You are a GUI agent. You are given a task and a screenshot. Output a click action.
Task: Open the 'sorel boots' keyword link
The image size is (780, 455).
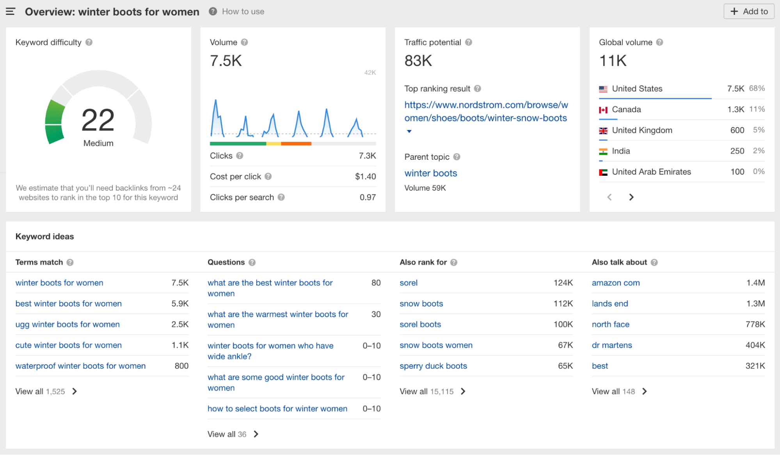pyautogui.click(x=420, y=324)
